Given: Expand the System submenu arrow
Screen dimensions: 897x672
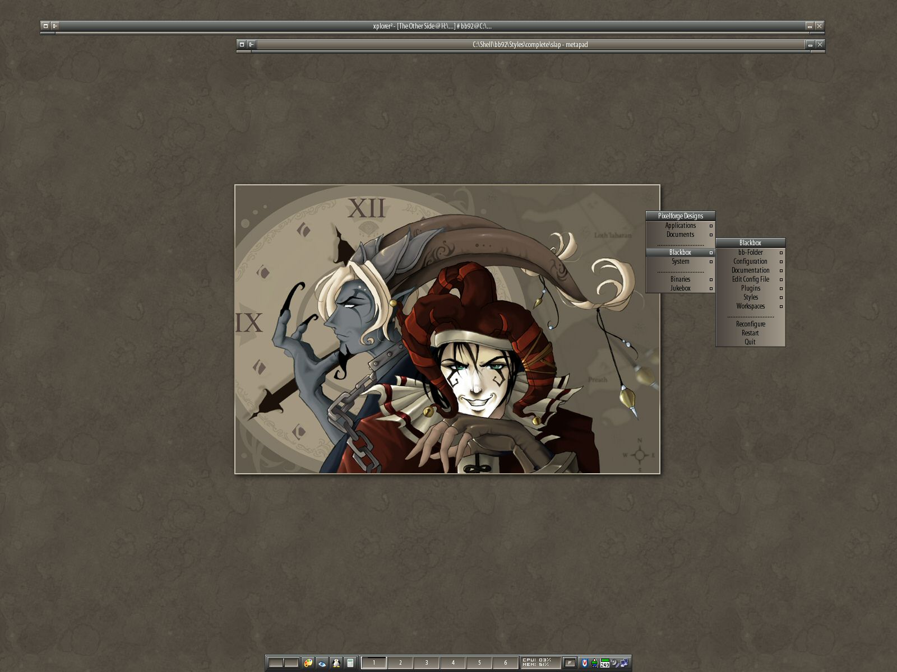Looking at the screenshot, I should click(711, 262).
